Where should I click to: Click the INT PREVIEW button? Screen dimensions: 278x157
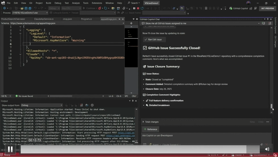click(x=267, y=8)
